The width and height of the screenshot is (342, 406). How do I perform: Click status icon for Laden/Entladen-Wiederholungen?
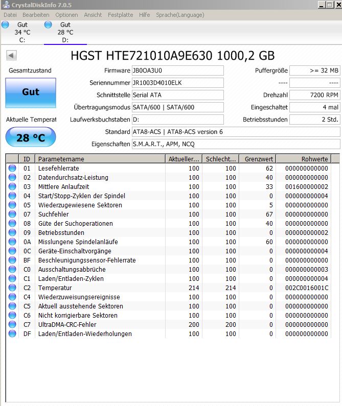(12, 333)
